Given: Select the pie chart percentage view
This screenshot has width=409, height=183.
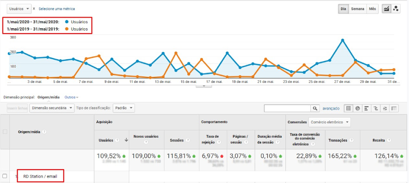Looking at the screenshot, I should (357, 108).
